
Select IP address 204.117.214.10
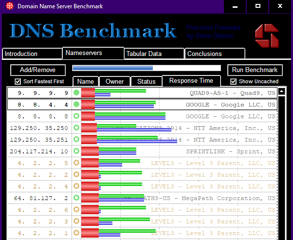(x=39, y=151)
